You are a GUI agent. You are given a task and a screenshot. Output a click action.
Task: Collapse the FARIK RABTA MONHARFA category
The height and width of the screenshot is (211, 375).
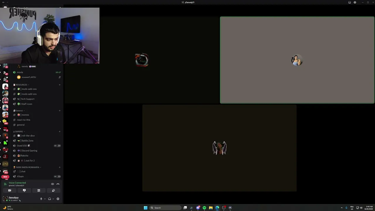point(27,167)
